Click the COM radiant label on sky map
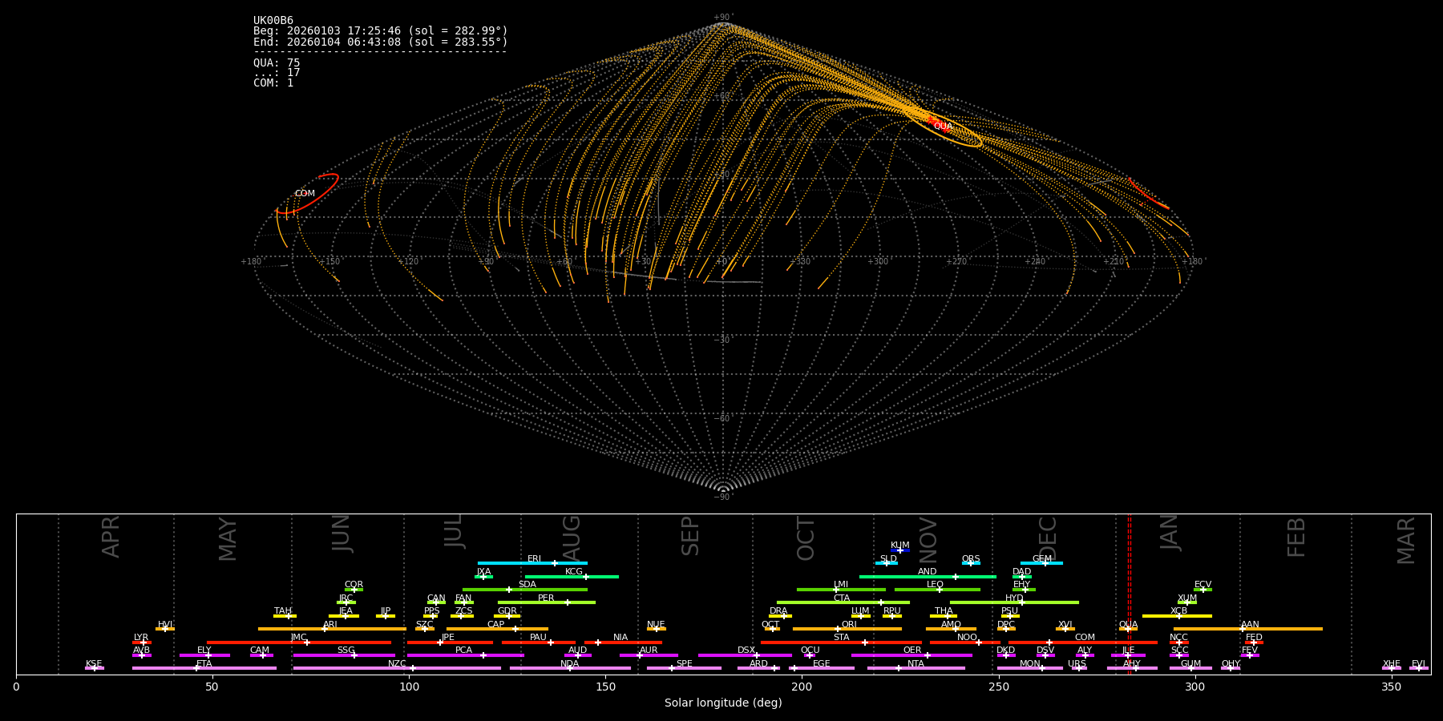This screenshot has height=721, width=1443. (x=305, y=194)
